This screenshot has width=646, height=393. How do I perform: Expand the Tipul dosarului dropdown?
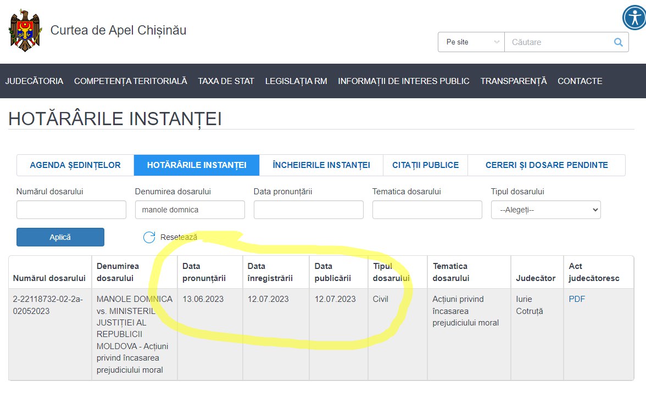point(545,210)
